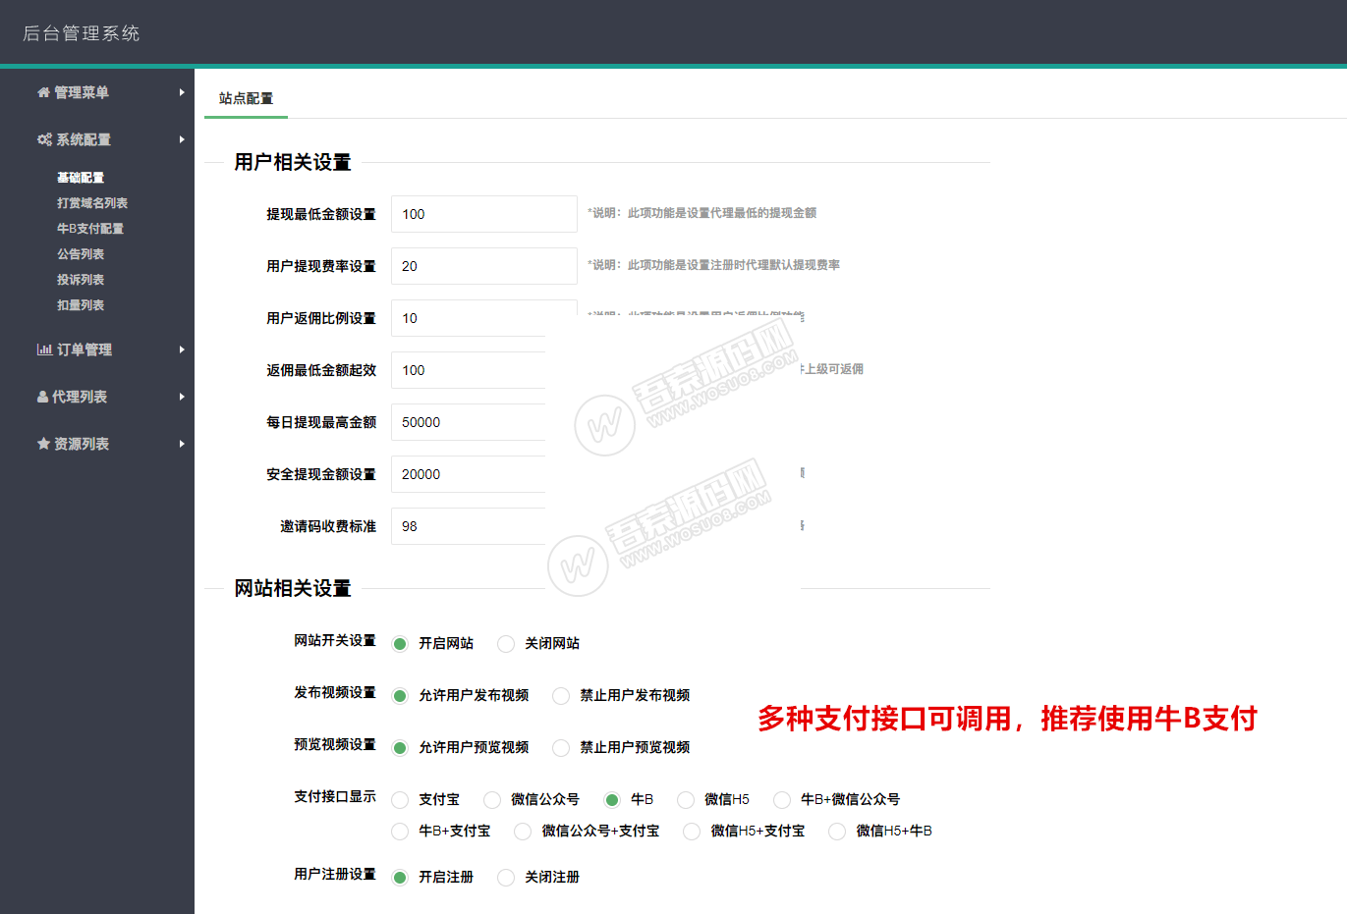Image resolution: width=1347 pixels, height=914 pixels.
Task: Click the star icon beside 资源列表
Action: pos(43,444)
